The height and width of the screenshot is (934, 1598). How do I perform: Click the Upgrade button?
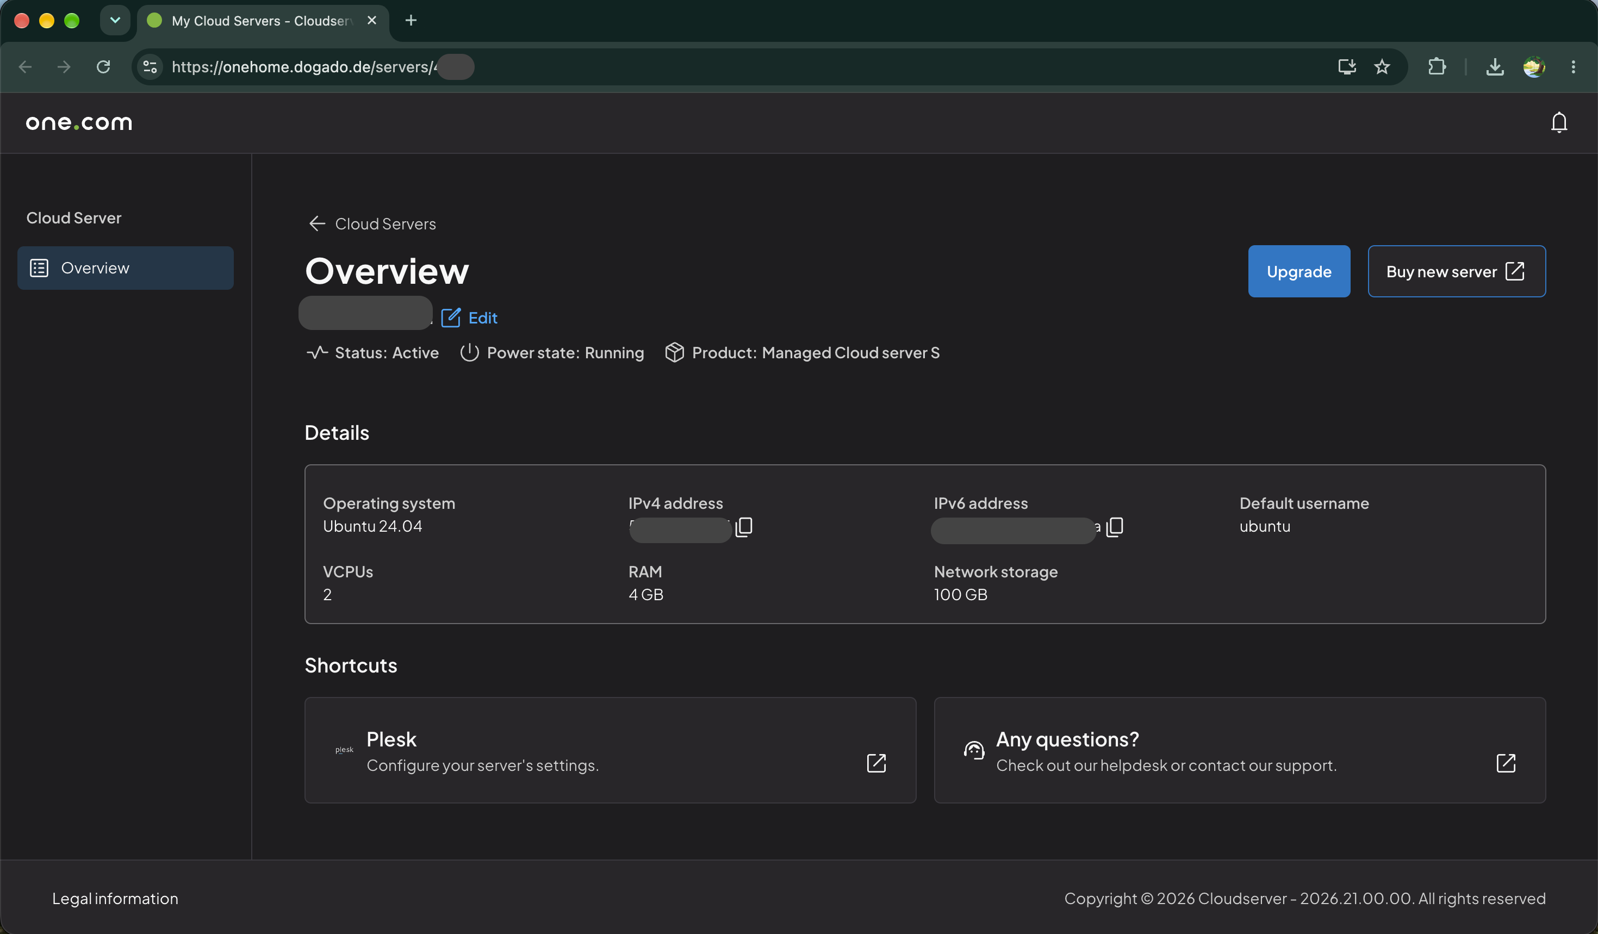click(x=1299, y=271)
